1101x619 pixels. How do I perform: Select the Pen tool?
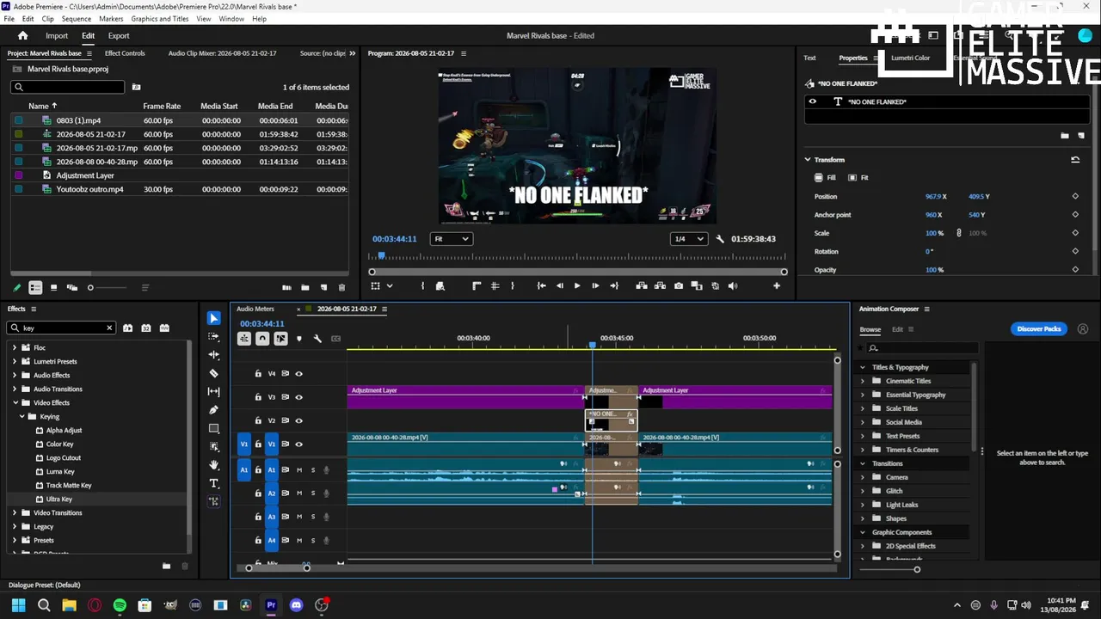pos(214,410)
